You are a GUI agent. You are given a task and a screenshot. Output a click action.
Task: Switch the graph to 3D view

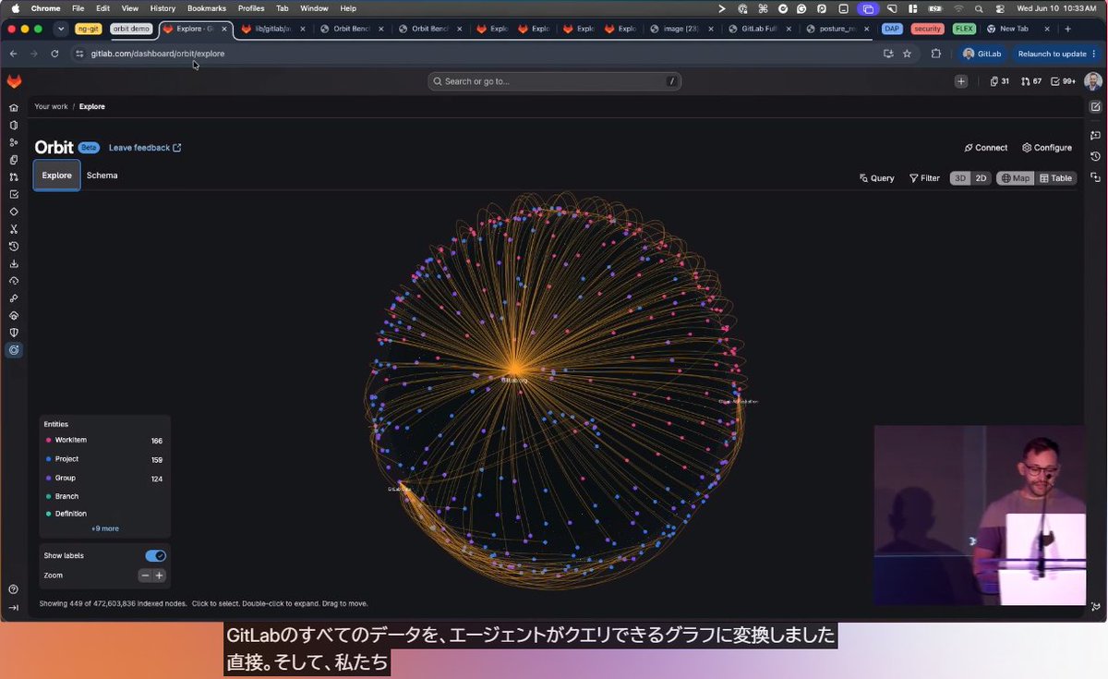point(960,178)
